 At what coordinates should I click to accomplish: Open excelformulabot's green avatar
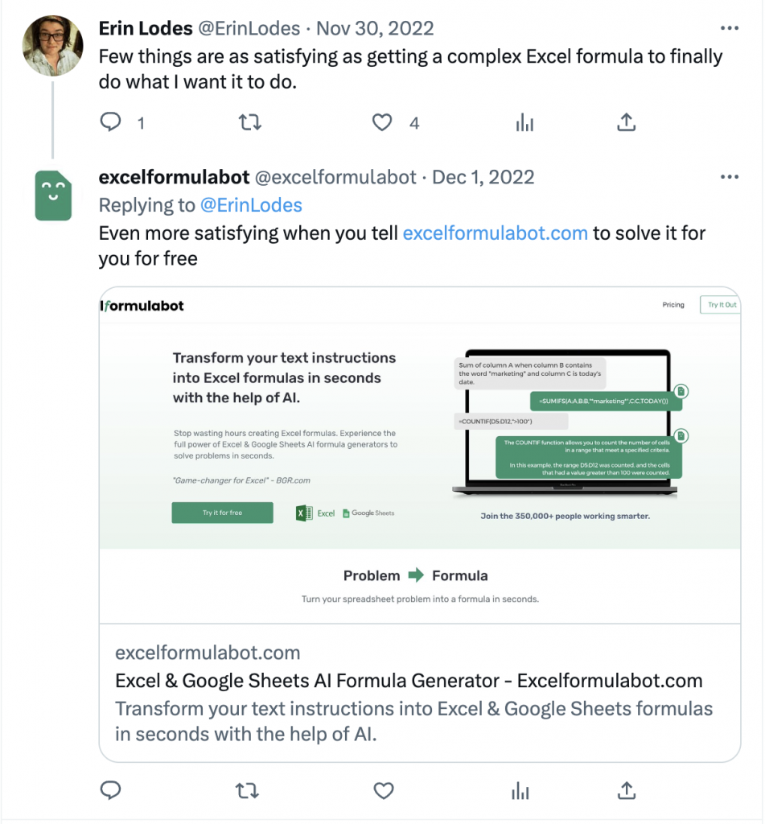coord(53,196)
